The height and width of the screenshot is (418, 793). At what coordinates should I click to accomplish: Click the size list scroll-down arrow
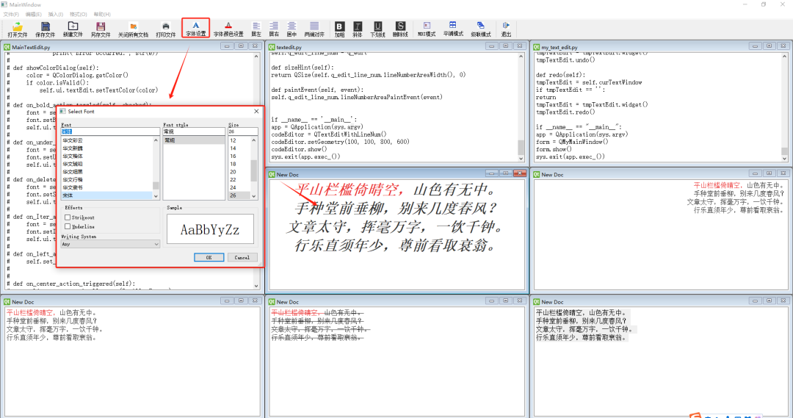[254, 196]
